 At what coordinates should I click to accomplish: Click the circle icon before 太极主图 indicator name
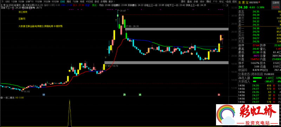coord(24,5)
